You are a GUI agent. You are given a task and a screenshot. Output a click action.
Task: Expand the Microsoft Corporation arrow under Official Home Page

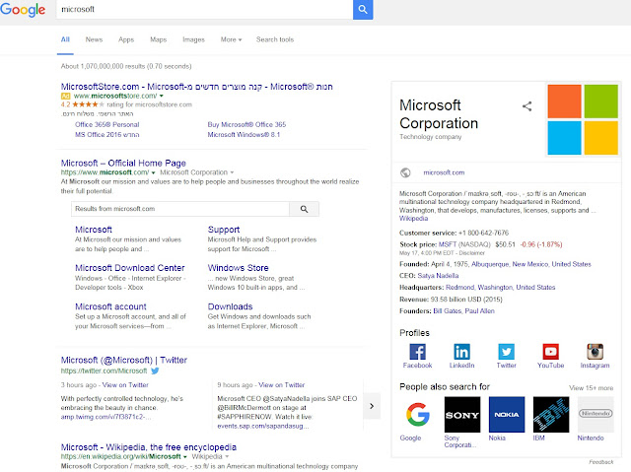(232, 172)
